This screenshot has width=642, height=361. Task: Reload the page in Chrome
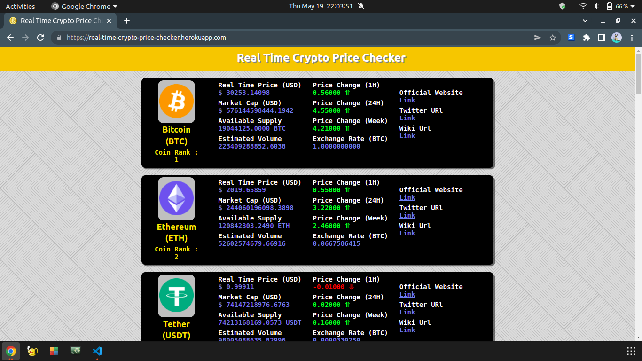pos(40,38)
